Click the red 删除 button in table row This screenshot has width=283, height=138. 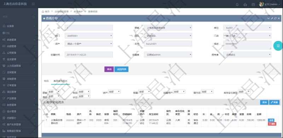point(272,124)
